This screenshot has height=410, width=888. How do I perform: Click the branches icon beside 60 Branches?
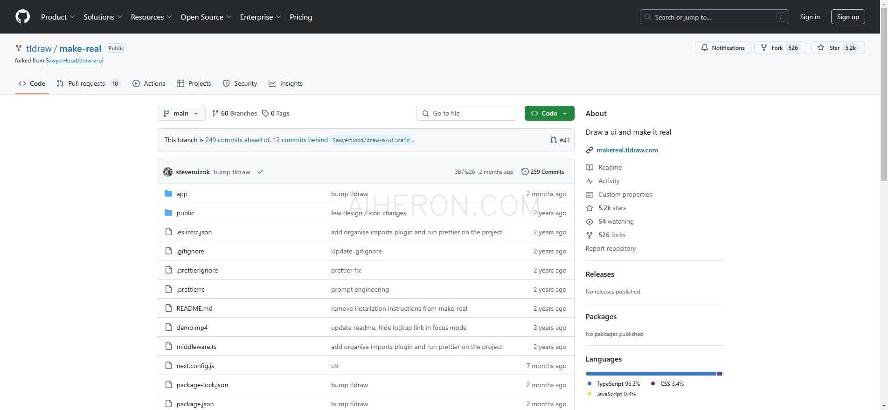(215, 113)
